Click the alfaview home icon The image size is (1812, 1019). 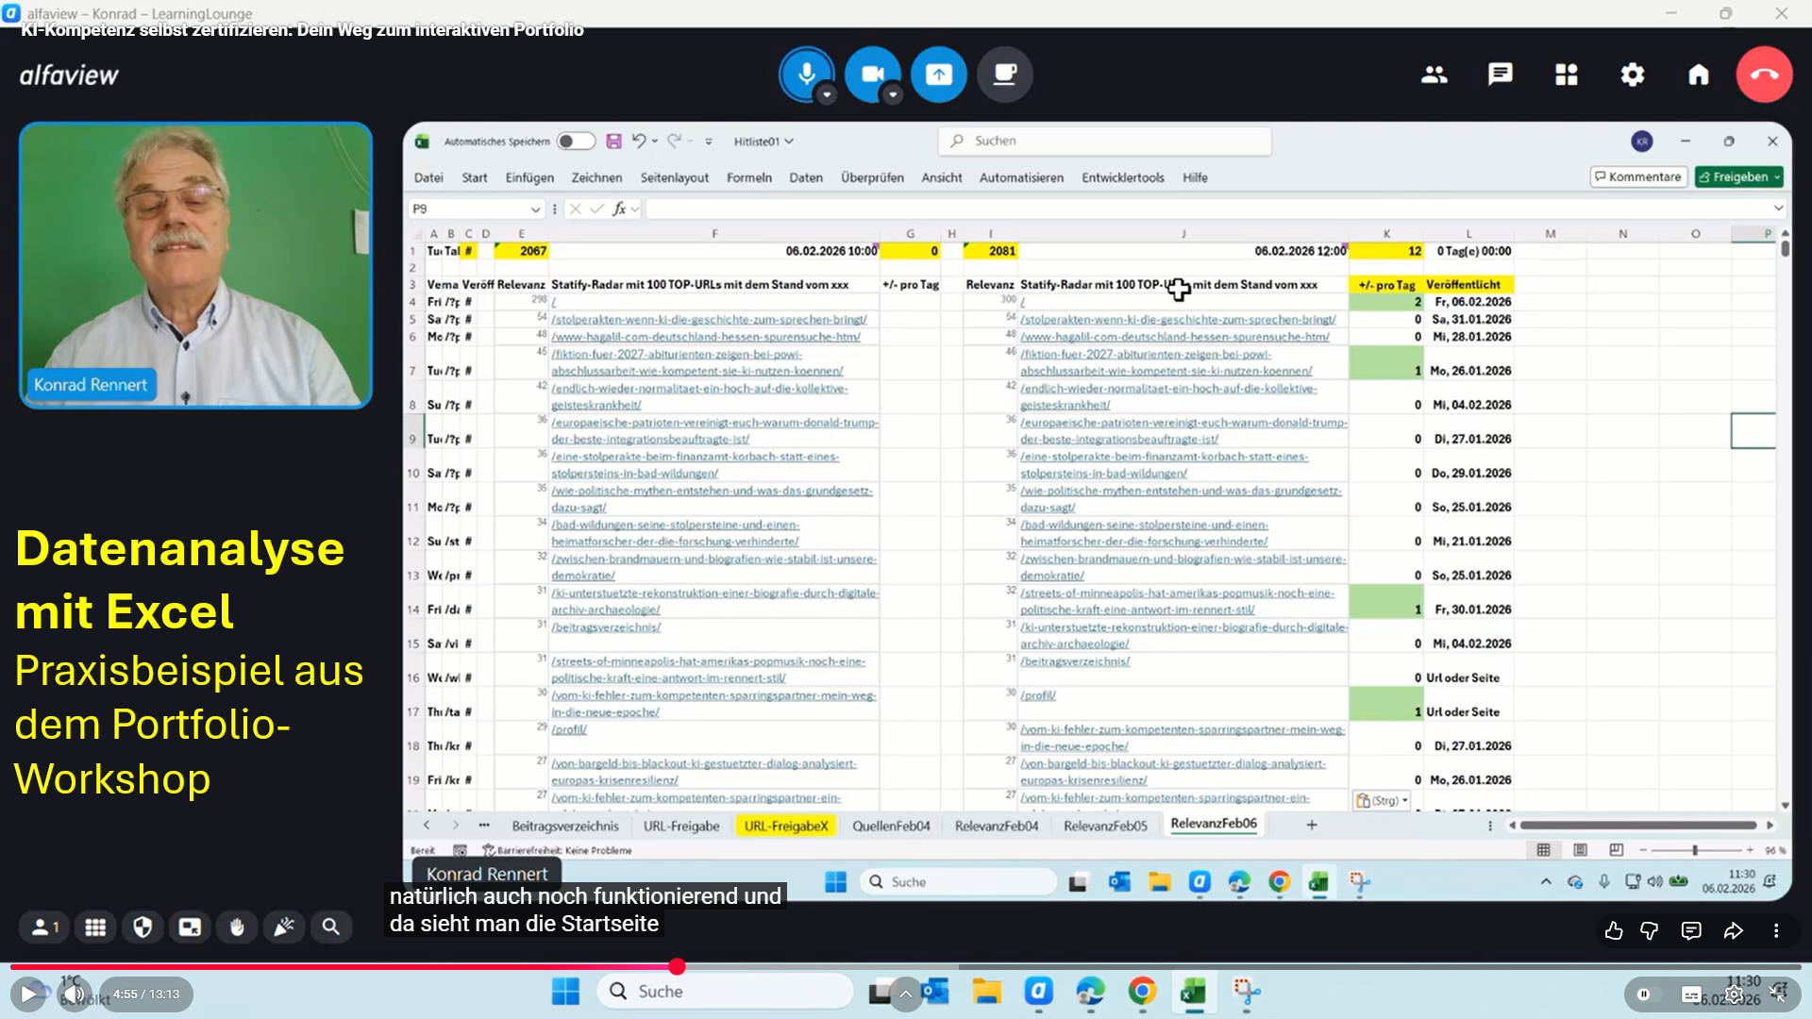1698,75
